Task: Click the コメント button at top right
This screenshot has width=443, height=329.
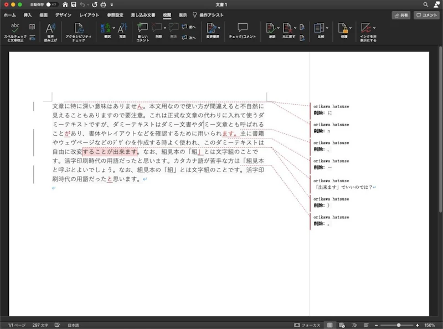Action: 427,16
